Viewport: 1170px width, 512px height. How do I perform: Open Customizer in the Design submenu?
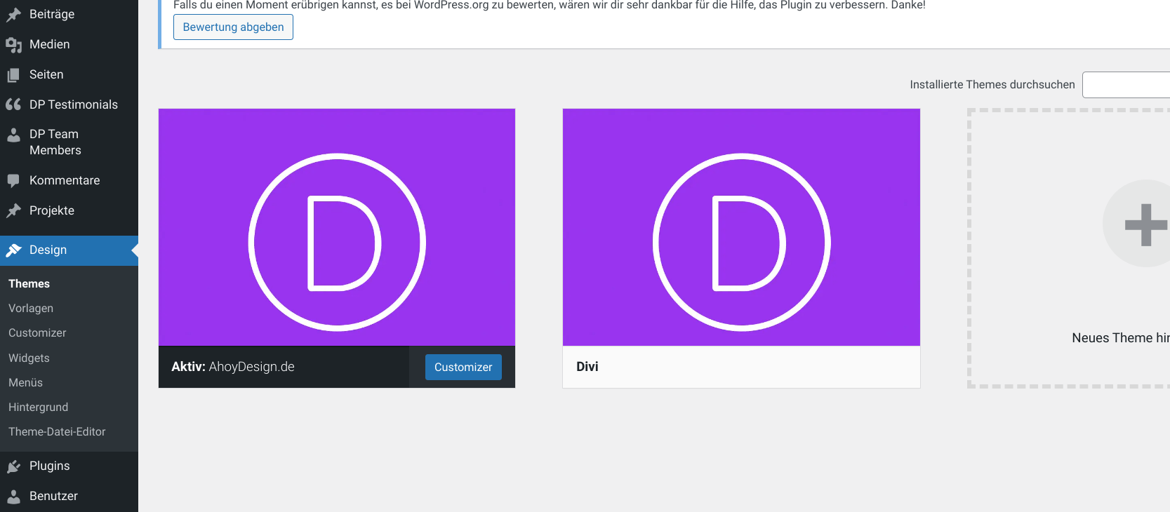coord(37,333)
